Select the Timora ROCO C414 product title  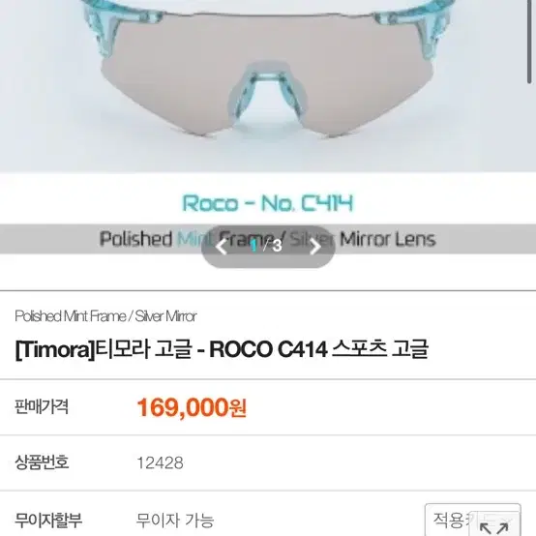pyautogui.click(x=222, y=349)
